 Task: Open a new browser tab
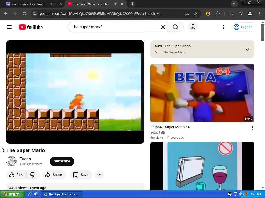pyautogui.click(x=132, y=4)
